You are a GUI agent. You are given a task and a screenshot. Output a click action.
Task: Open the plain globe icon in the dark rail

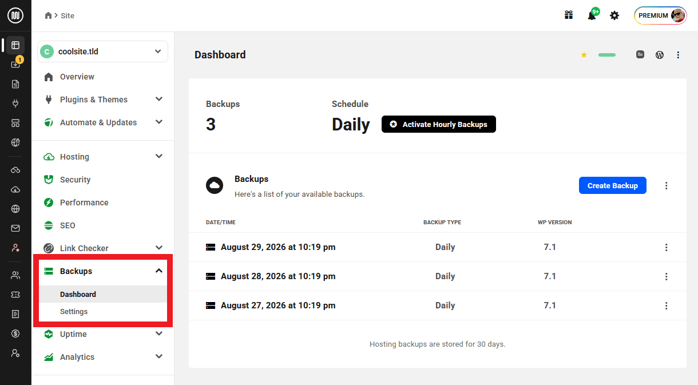pyautogui.click(x=15, y=209)
